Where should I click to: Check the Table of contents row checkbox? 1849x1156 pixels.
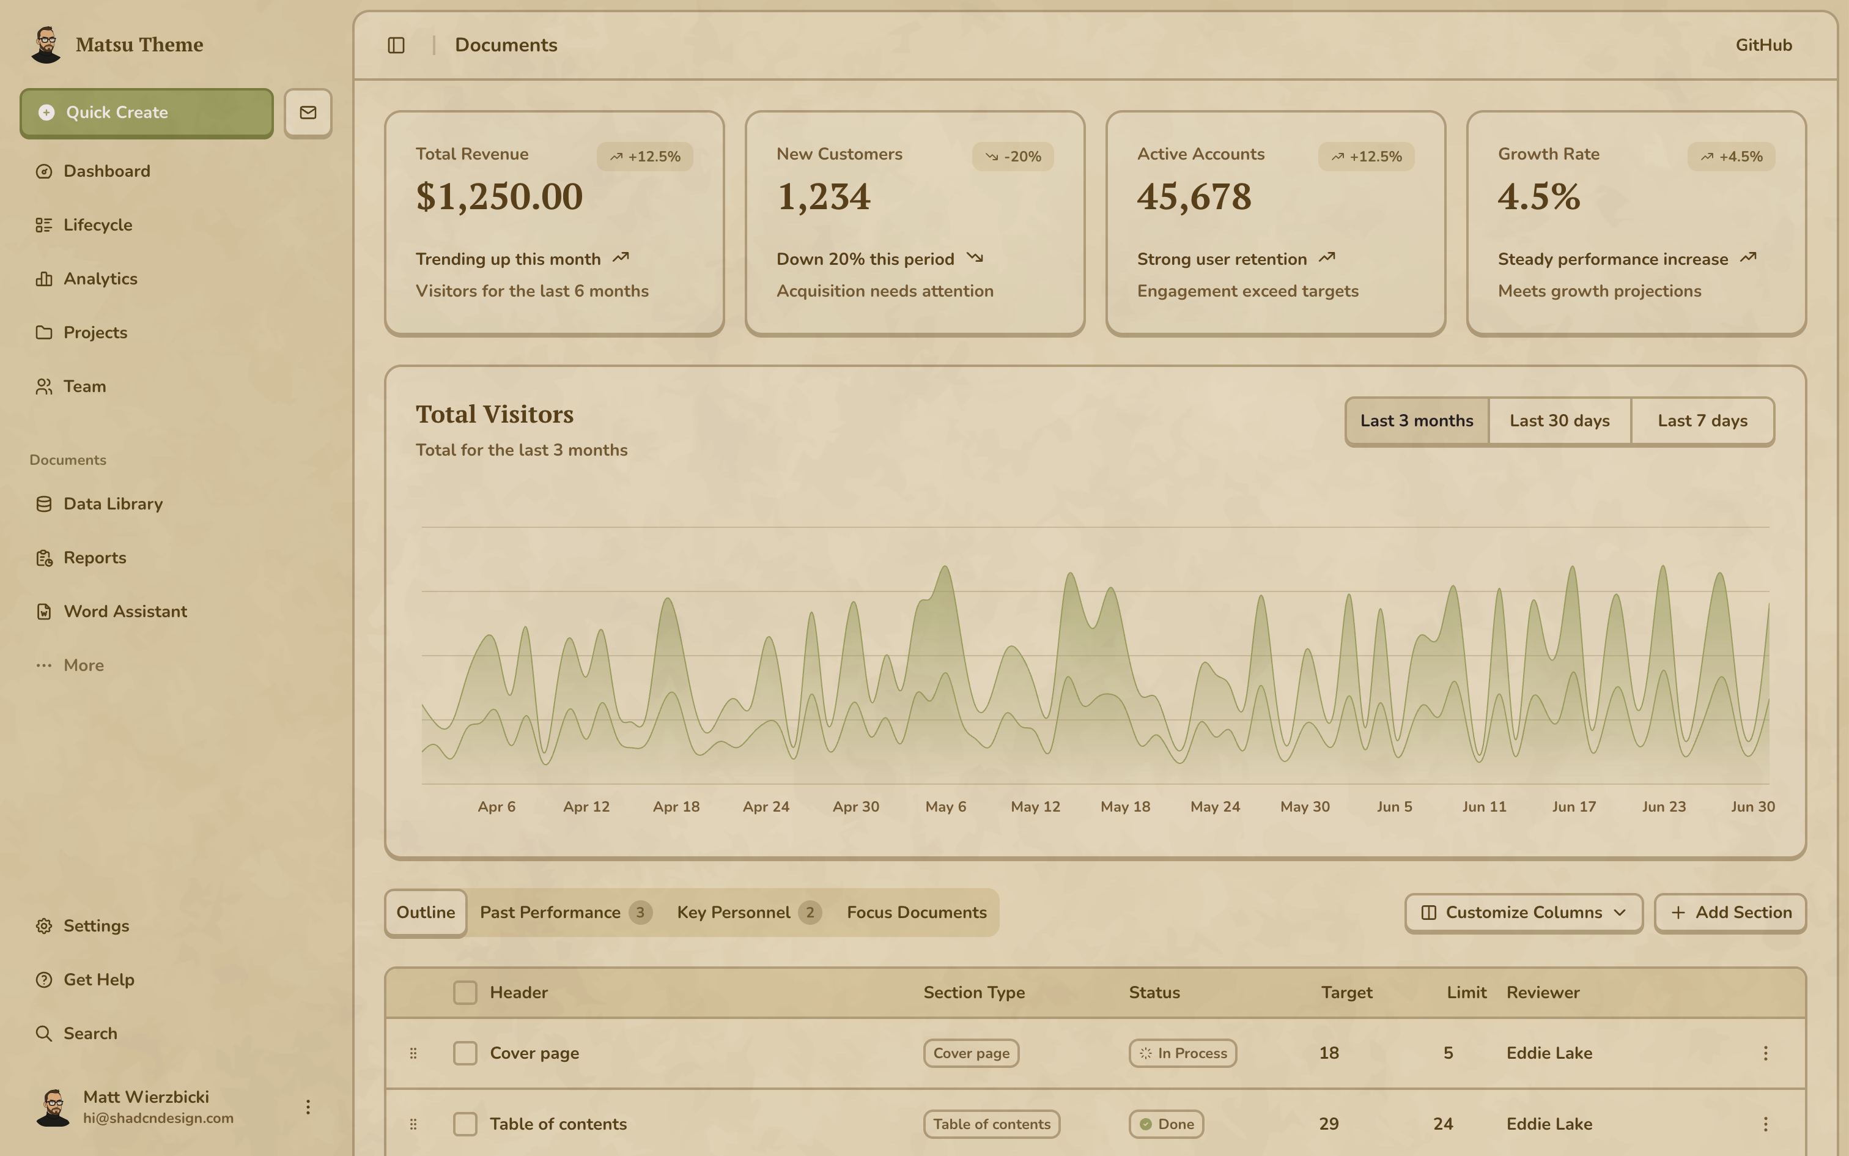pos(465,1125)
